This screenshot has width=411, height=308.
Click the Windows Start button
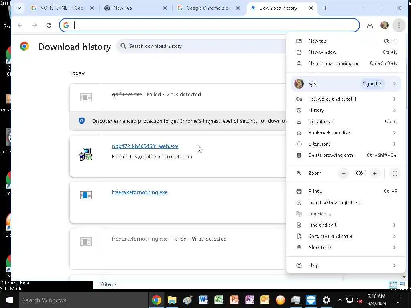point(10,300)
